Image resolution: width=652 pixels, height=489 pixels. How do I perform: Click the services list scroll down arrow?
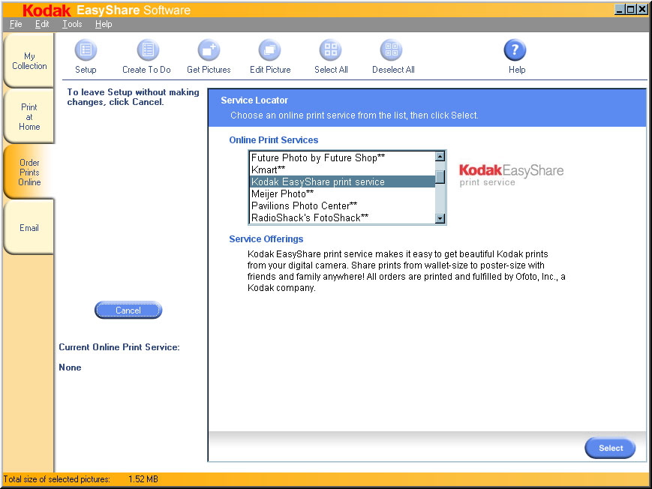coord(440,218)
